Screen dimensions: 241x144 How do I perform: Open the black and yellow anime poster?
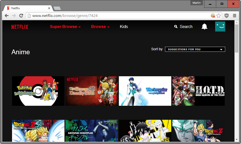click(145, 131)
